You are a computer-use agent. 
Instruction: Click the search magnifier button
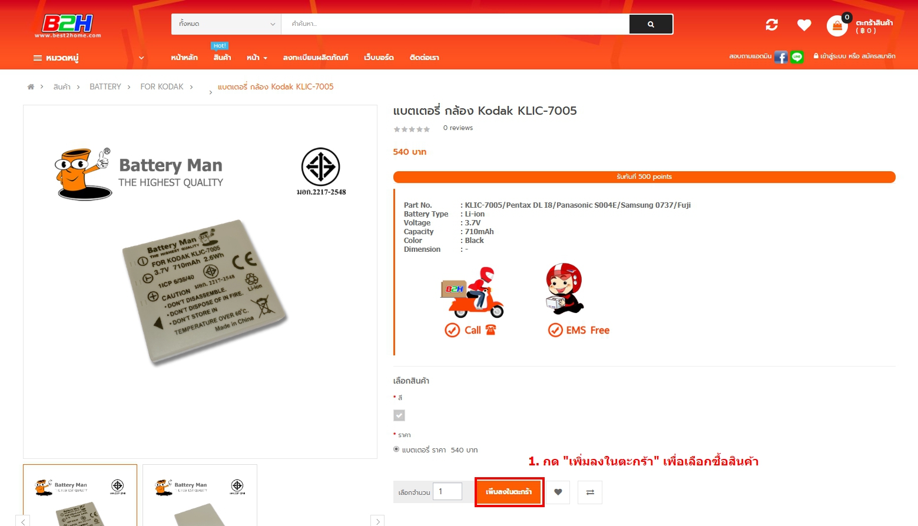click(651, 24)
